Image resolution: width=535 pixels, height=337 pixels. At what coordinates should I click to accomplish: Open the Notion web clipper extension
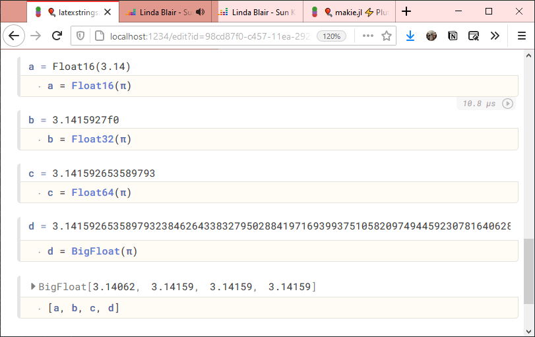453,36
